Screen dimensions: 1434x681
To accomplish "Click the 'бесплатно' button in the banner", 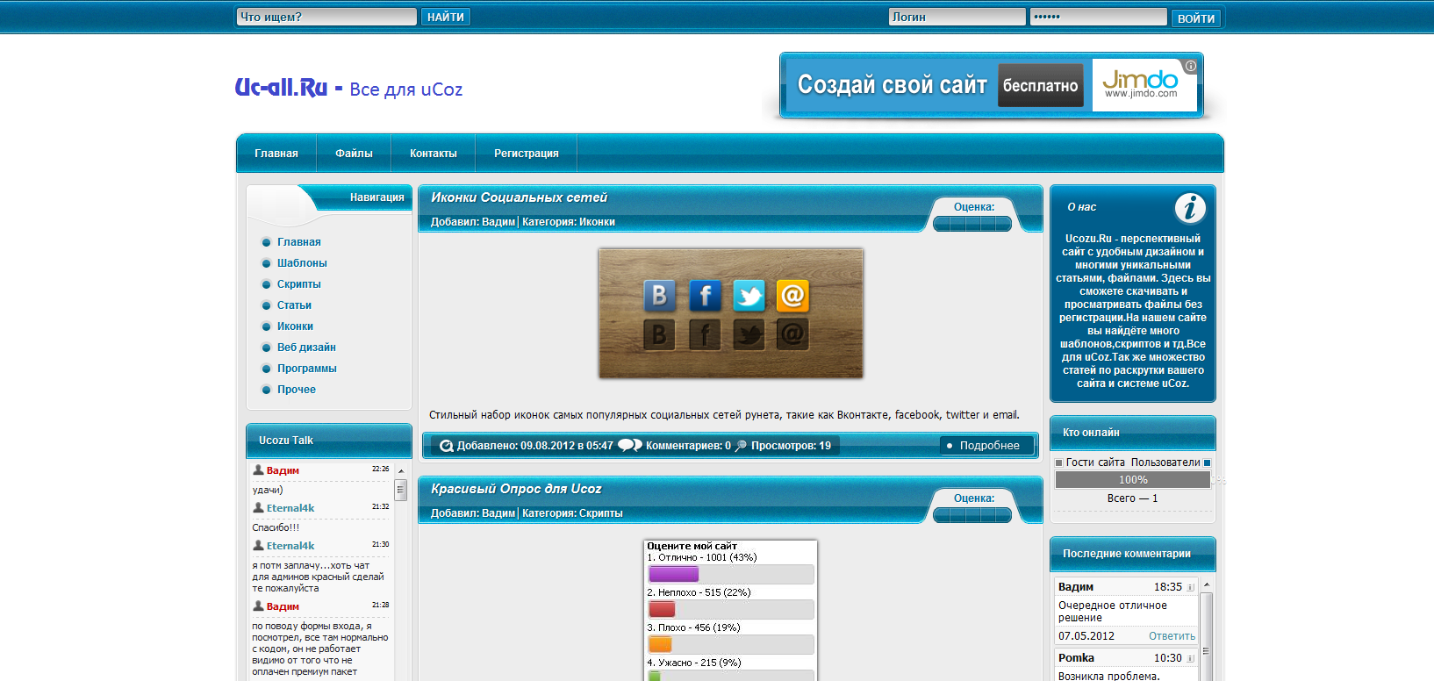I will pos(1041,85).
